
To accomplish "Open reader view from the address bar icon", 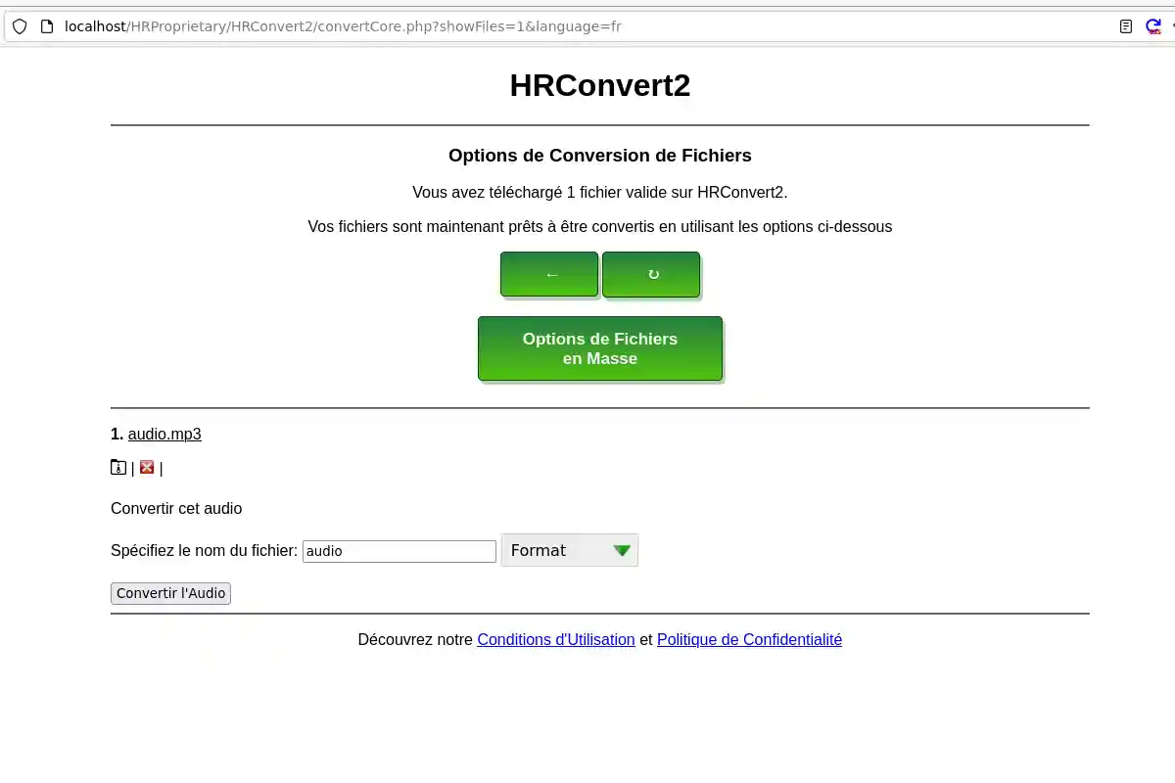I will [1125, 26].
